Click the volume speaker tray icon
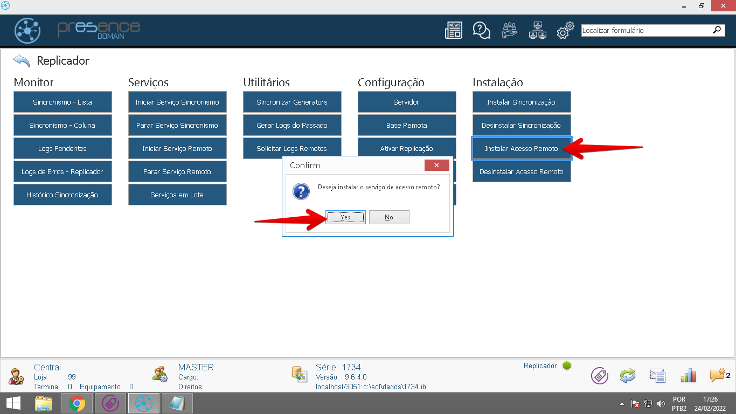The image size is (736, 414). (x=662, y=404)
